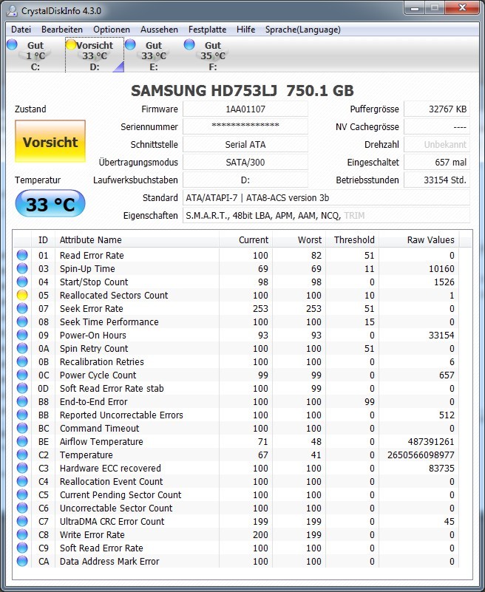Select the Uncorrectable Sector Count row text

[x=116, y=508]
